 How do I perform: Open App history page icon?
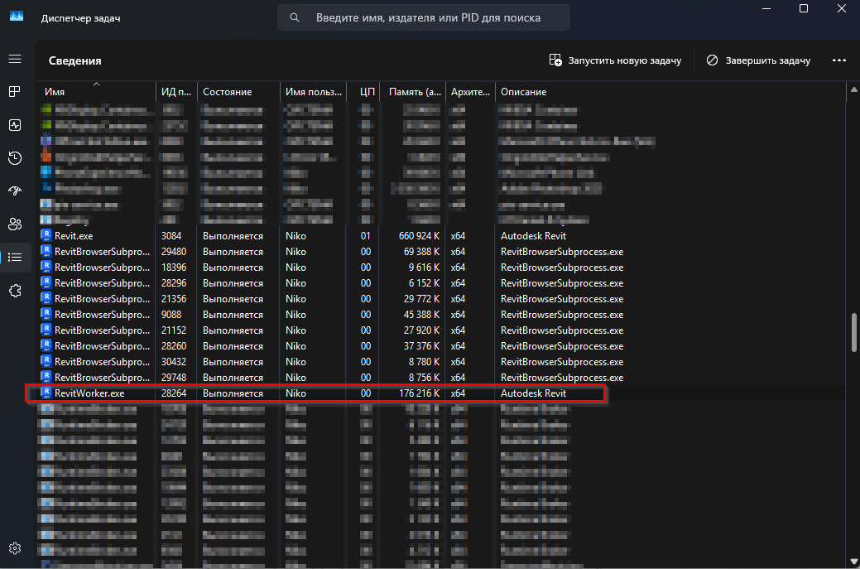coord(15,158)
